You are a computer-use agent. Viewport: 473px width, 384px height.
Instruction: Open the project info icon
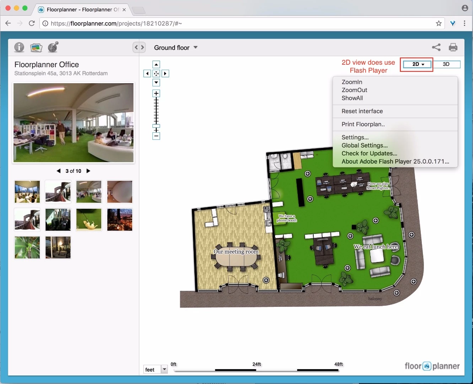(x=19, y=47)
